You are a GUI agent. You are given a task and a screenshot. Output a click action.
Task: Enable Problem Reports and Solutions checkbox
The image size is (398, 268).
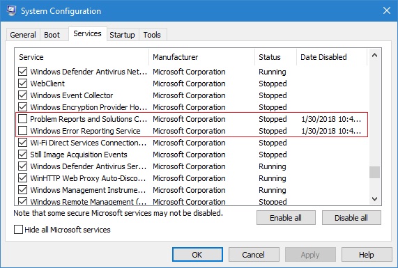coord(22,119)
